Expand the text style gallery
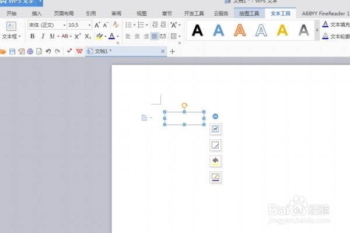The width and height of the screenshot is (350, 233). coord(317,30)
